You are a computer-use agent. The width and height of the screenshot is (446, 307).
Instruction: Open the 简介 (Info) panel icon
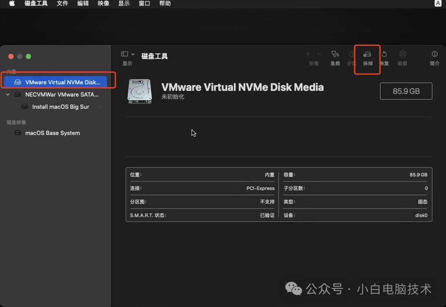click(434, 57)
